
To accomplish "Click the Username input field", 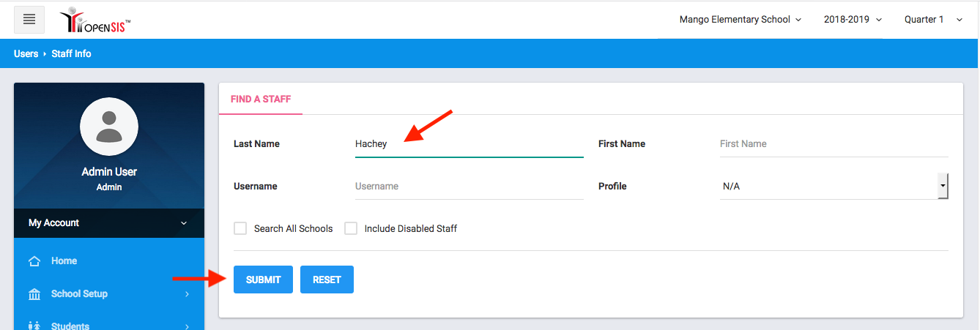I will click(x=469, y=187).
